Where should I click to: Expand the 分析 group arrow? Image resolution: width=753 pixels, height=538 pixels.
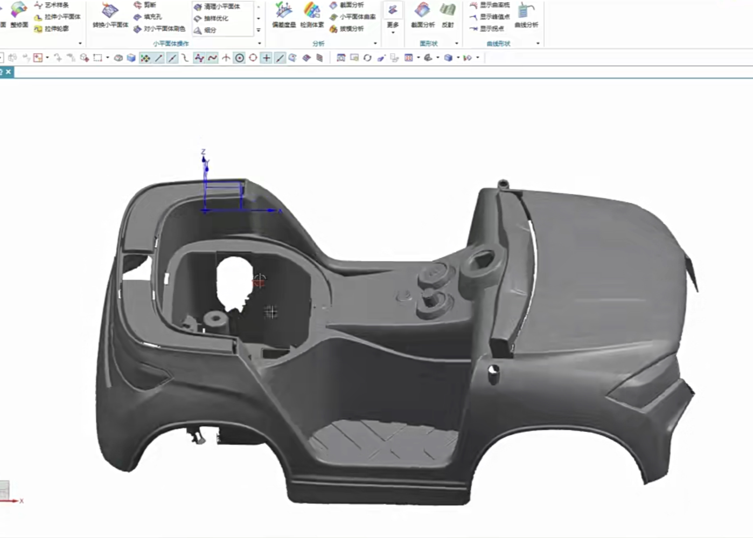375,44
